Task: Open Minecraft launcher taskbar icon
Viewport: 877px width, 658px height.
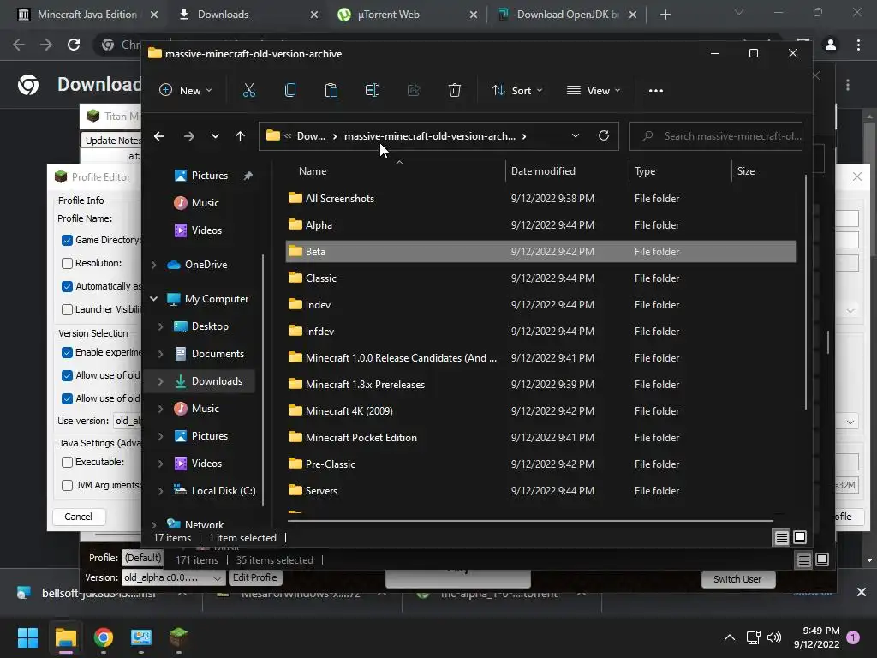Action: click(x=179, y=637)
